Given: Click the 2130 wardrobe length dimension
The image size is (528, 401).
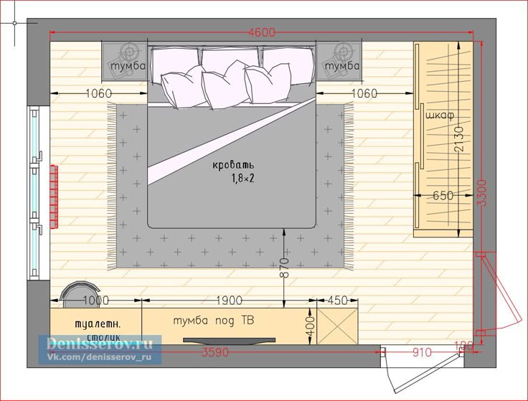Looking at the screenshot, I should coord(459,139).
